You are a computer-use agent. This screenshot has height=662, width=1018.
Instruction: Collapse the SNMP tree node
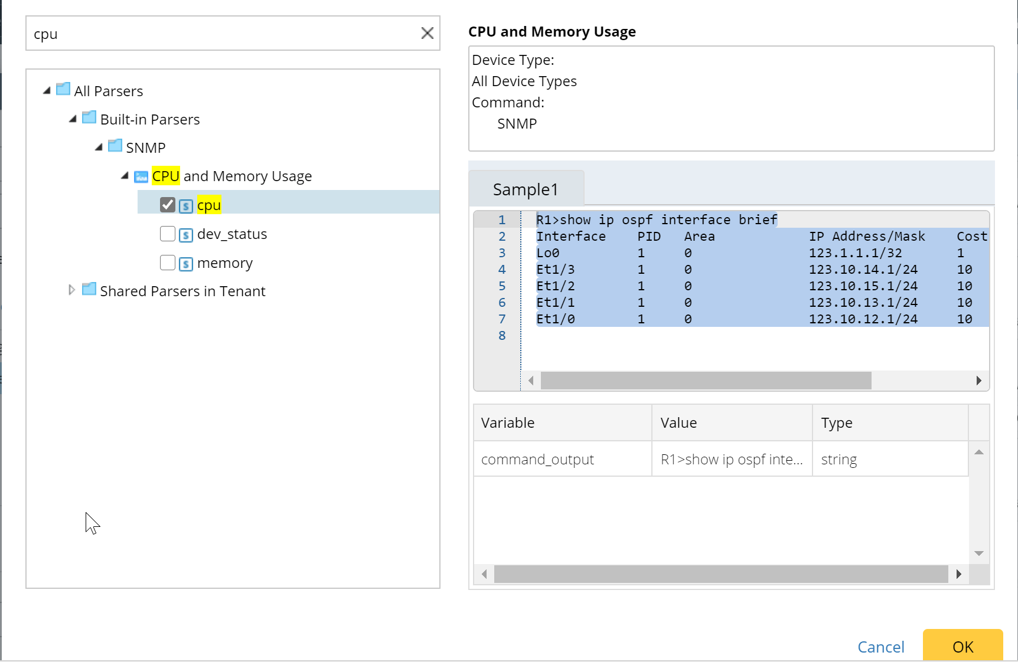[x=99, y=148]
